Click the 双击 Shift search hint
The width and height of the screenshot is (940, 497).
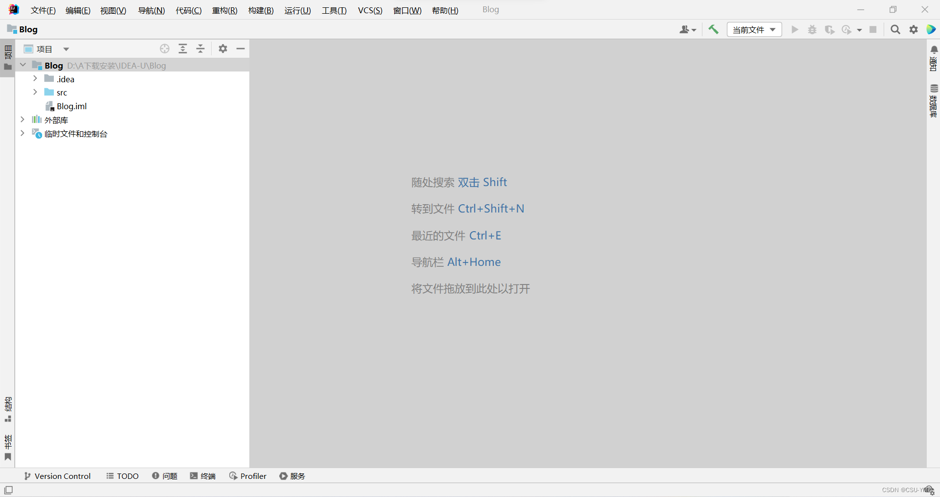click(x=482, y=182)
